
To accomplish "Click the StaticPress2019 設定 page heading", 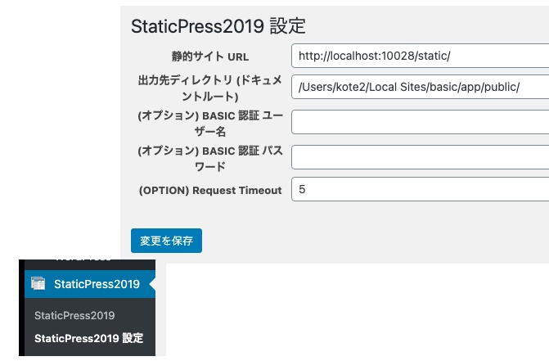I will 218,25.
